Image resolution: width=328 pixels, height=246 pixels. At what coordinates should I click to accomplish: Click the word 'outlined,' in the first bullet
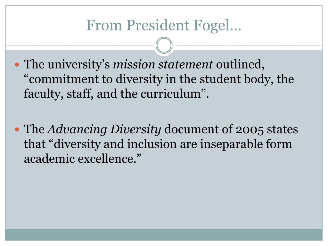240,64
